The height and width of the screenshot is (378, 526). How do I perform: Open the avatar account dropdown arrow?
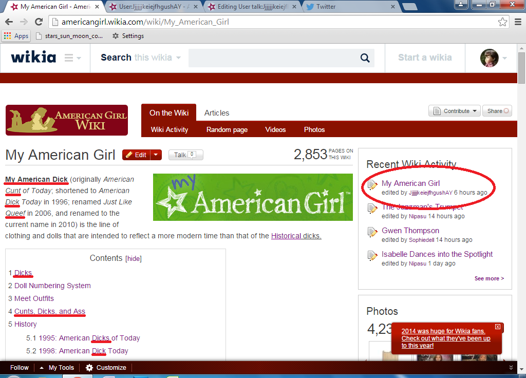click(x=504, y=58)
